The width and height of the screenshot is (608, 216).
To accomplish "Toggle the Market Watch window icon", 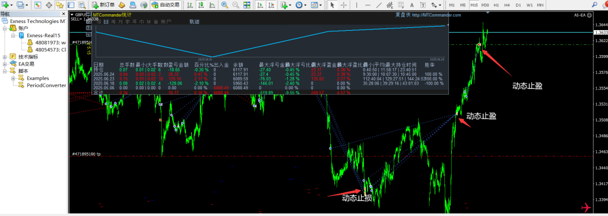I will click(37, 5).
